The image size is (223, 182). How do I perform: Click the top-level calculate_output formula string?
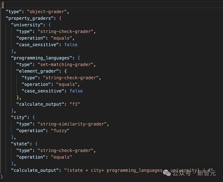(x=138, y=170)
